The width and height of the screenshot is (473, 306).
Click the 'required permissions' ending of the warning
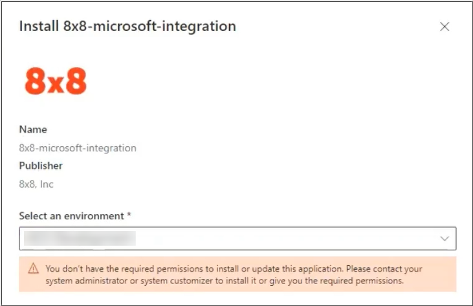(x=362, y=281)
